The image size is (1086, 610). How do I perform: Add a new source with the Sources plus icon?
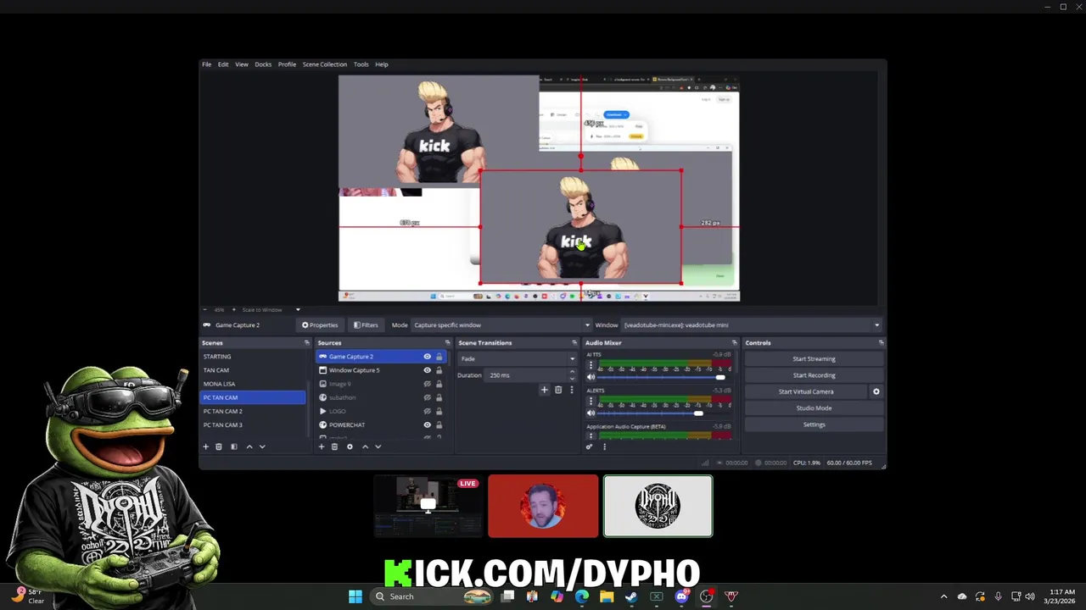tap(321, 446)
